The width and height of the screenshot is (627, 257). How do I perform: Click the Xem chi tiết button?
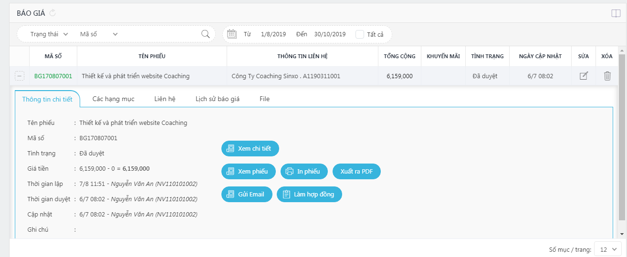tap(250, 148)
